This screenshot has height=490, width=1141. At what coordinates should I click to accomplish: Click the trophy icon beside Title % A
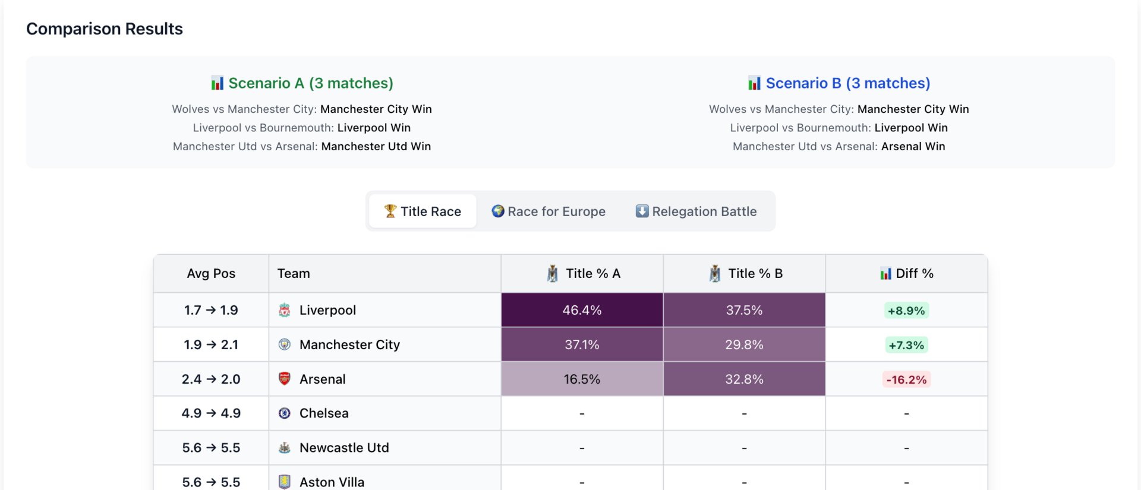[553, 274]
